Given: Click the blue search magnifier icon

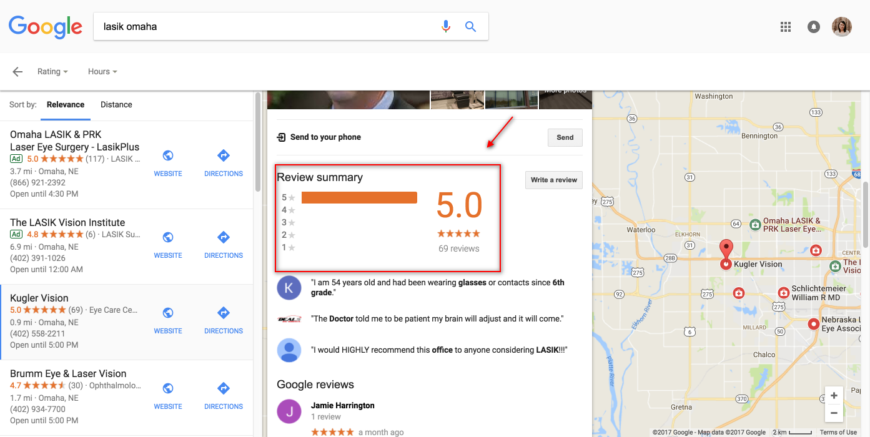Looking at the screenshot, I should [471, 27].
